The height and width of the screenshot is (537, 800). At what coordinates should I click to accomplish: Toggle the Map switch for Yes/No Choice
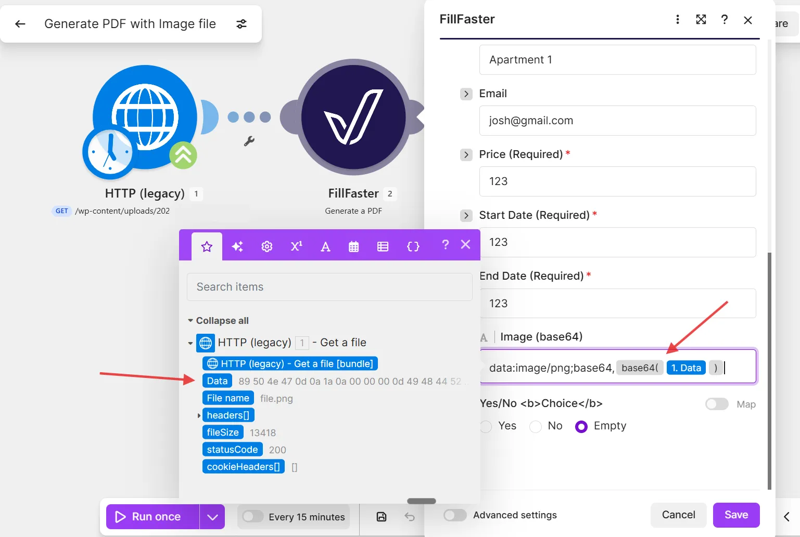pos(717,404)
